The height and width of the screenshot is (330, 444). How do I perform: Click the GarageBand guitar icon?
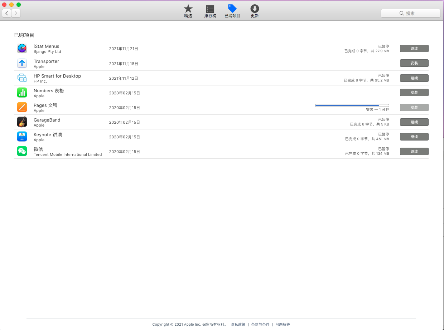22,122
